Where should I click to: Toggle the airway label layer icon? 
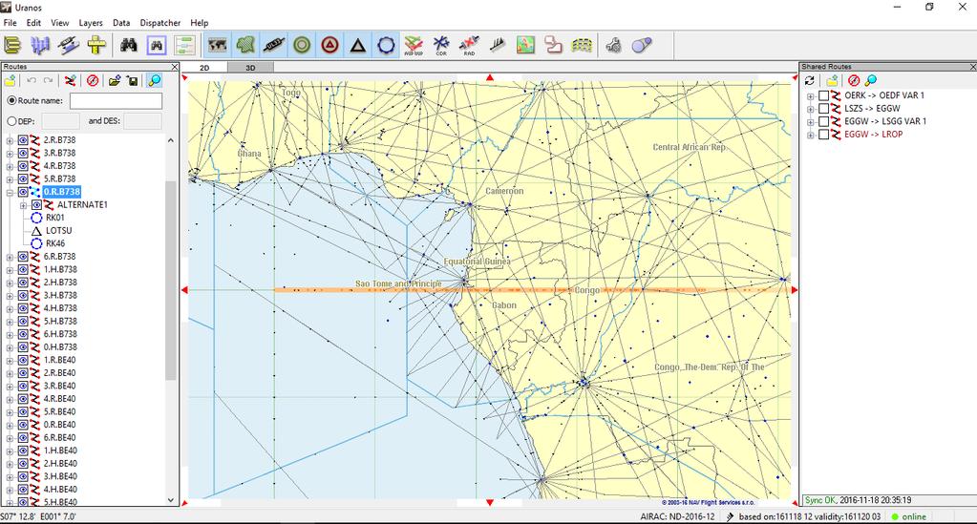273,45
